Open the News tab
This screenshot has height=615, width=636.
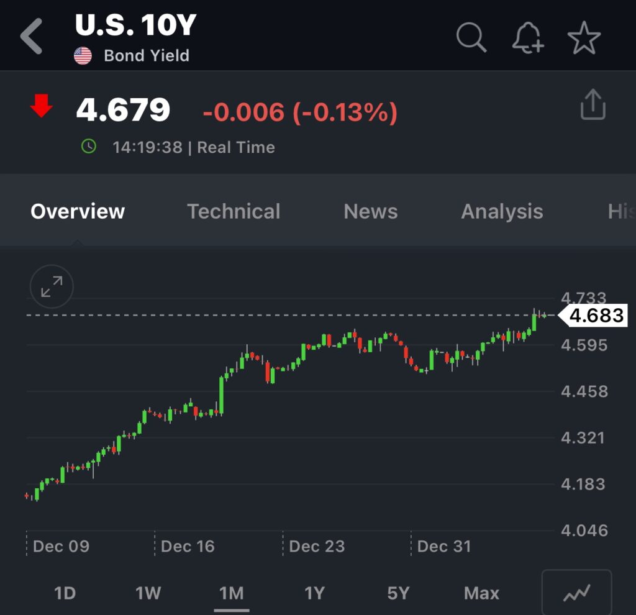tap(371, 212)
